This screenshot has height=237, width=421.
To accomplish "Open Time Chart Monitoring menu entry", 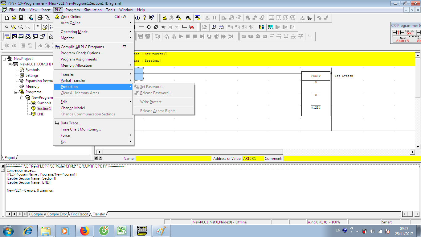I will pyautogui.click(x=93, y=129).
